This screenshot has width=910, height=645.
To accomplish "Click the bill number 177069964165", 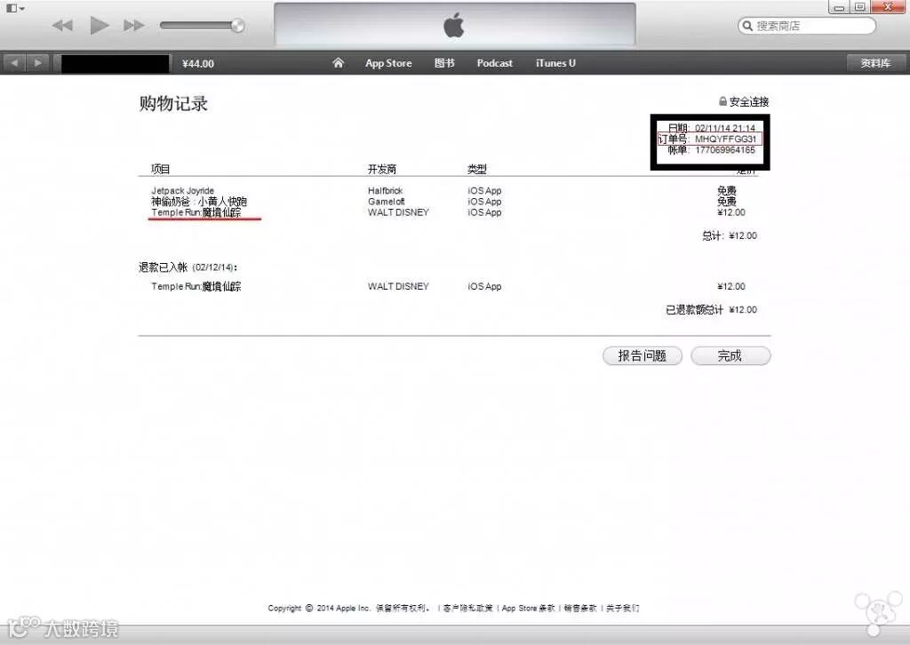I will tap(725, 150).
